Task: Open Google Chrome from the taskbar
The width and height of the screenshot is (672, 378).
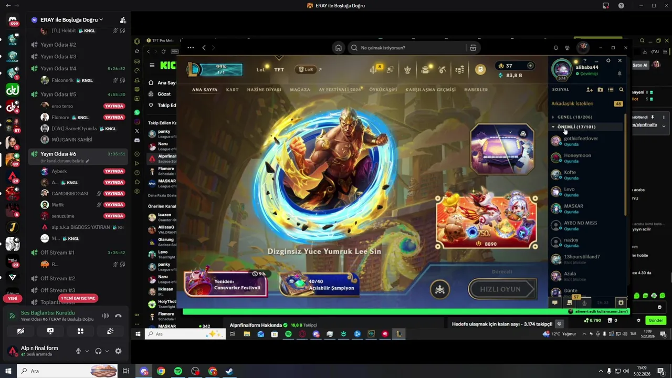Action: click(161, 371)
